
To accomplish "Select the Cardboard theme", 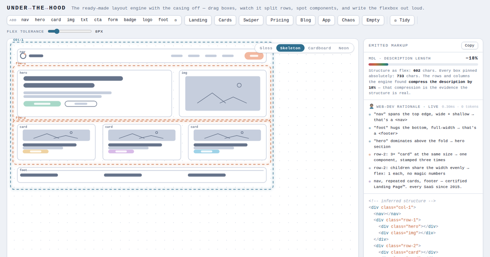I will pos(319,48).
